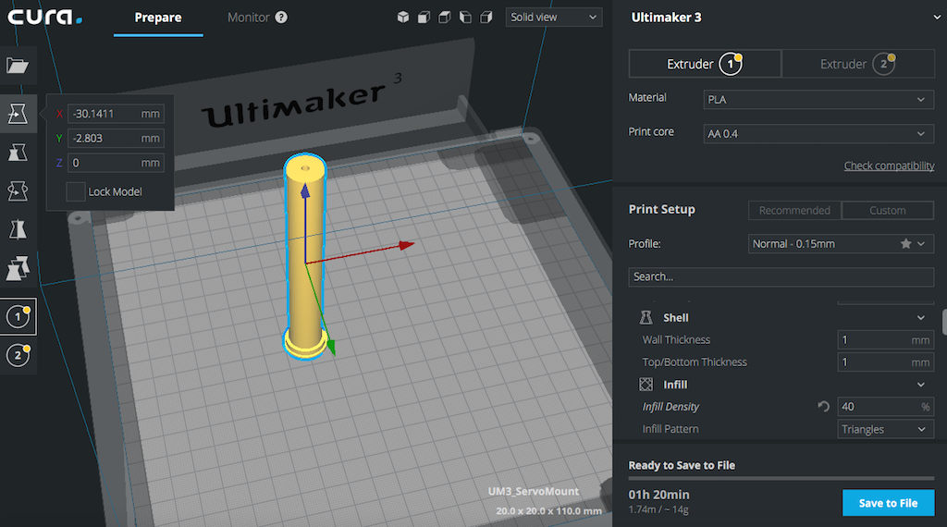Open file with the folder icon

click(18, 66)
